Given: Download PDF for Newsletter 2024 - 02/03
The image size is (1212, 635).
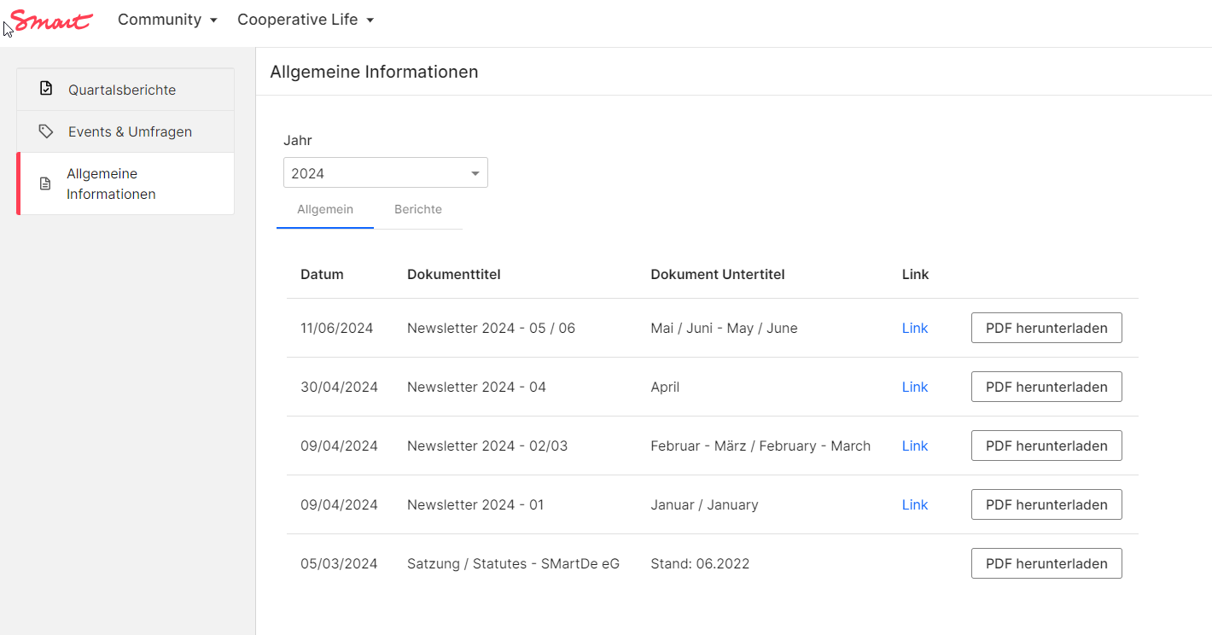Looking at the screenshot, I should pos(1046,446).
